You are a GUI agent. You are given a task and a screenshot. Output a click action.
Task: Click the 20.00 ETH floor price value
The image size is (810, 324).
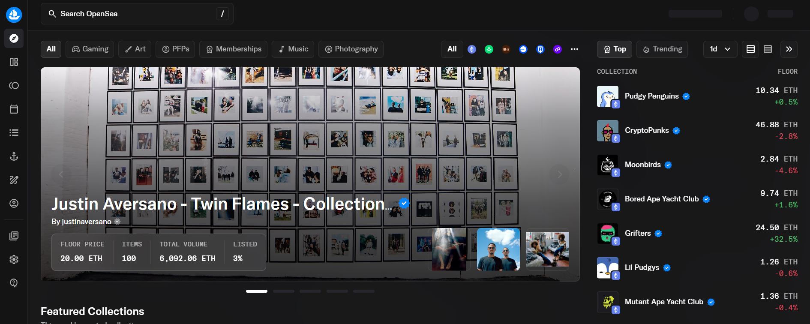click(81, 258)
